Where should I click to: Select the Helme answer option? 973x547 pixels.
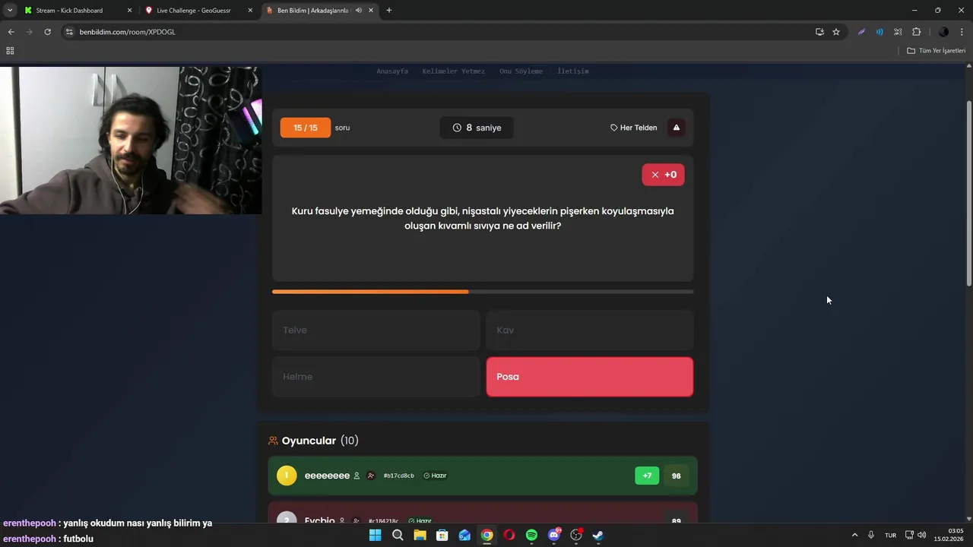(376, 377)
